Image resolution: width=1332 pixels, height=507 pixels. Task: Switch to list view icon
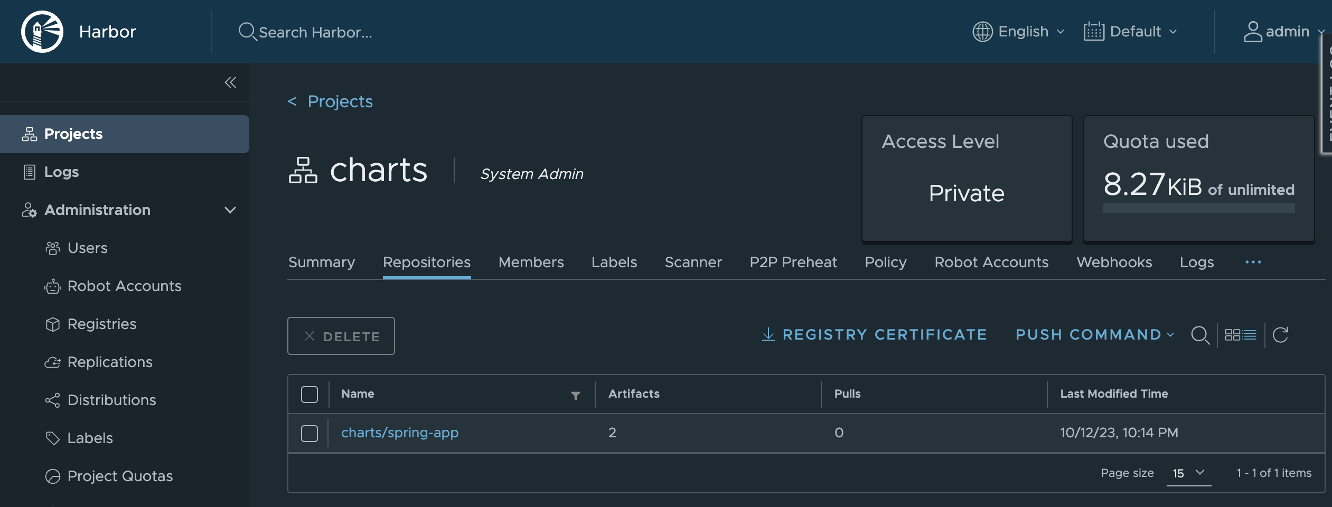coord(1250,335)
